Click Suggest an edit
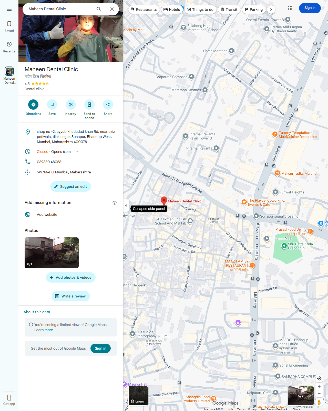328x411 pixels. point(71,186)
